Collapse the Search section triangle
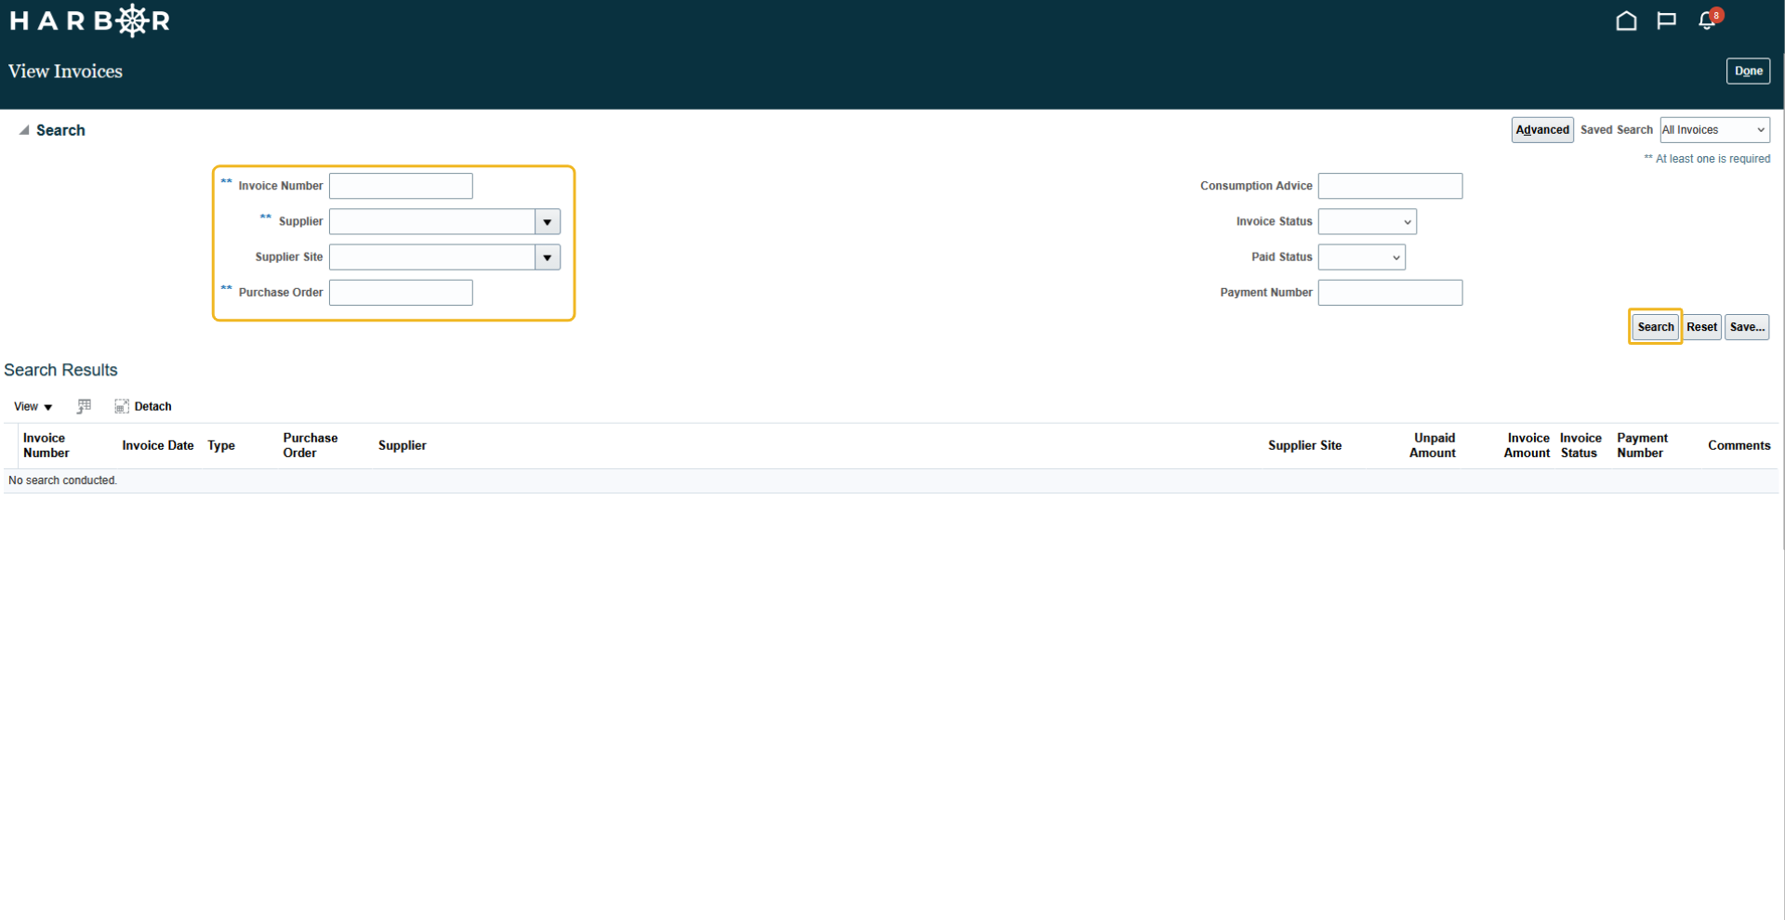The width and height of the screenshot is (1785, 920). tap(24, 130)
